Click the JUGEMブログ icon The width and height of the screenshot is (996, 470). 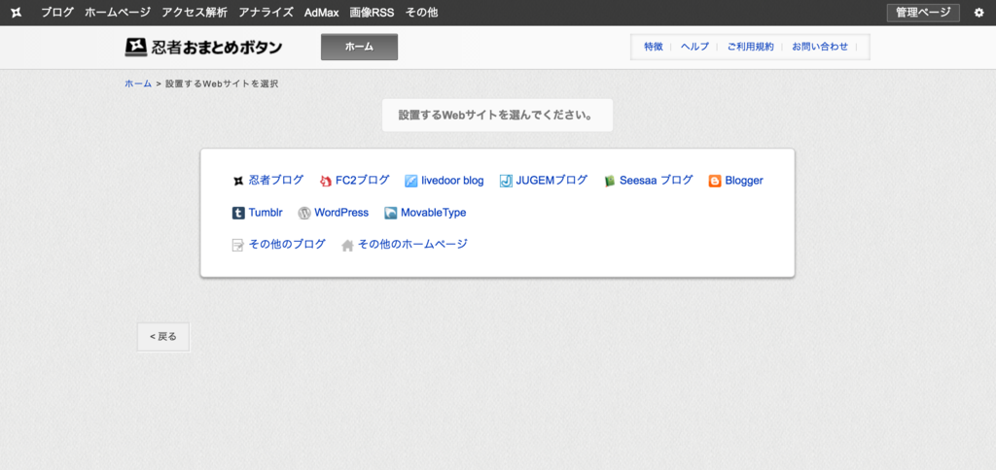coord(506,181)
